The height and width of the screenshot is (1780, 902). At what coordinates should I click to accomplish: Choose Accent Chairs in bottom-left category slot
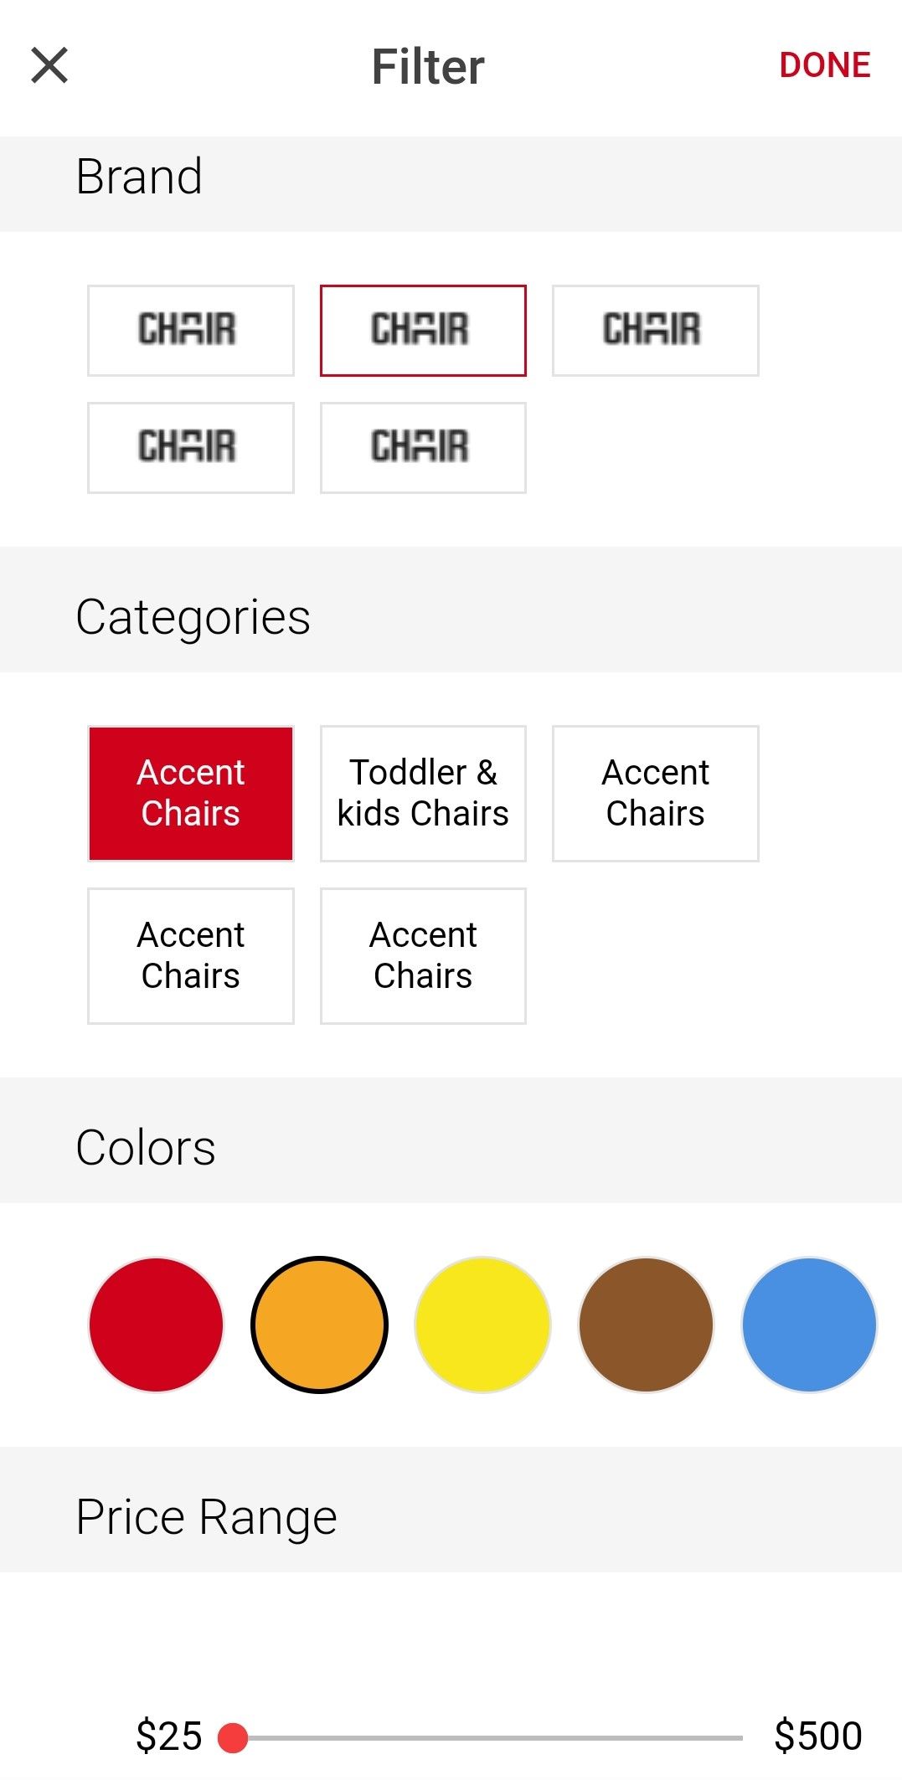[x=191, y=955]
